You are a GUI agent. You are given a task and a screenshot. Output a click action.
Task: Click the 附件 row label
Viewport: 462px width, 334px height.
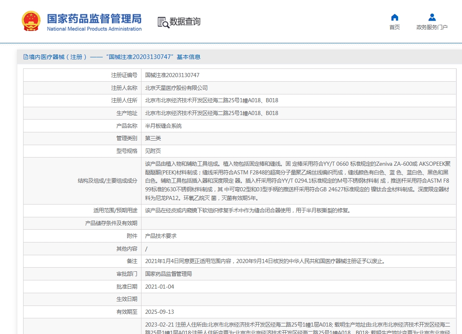click(x=132, y=236)
